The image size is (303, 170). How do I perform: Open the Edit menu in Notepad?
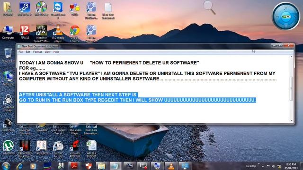click(x=28, y=52)
